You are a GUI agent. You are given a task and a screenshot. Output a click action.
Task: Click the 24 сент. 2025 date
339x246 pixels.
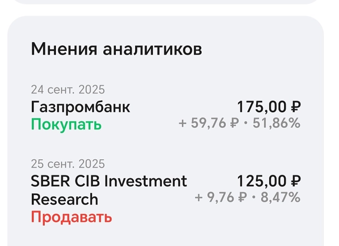coord(68,90)
